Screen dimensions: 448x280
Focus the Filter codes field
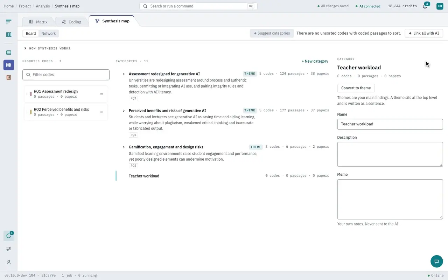click(66, 75)
